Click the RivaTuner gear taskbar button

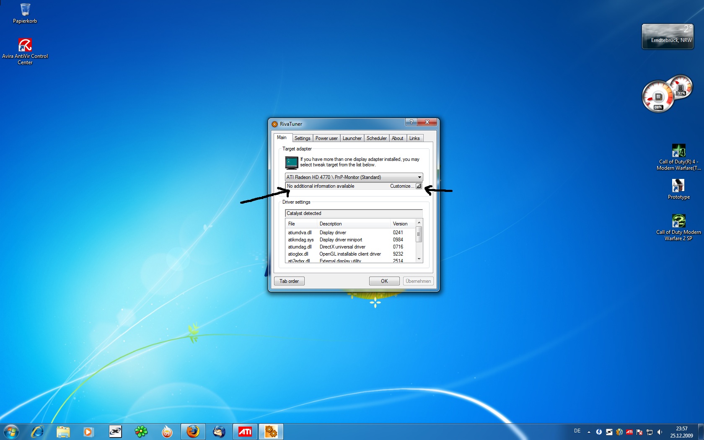pos(271,431)
